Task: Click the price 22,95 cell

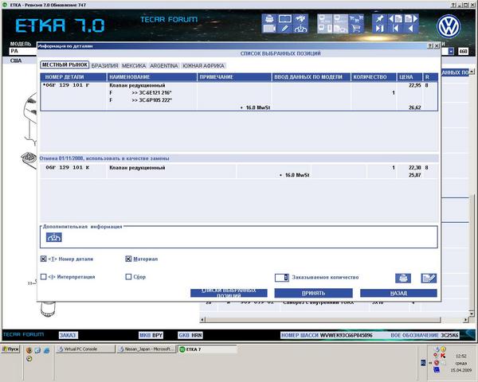Action: (414, 85)
